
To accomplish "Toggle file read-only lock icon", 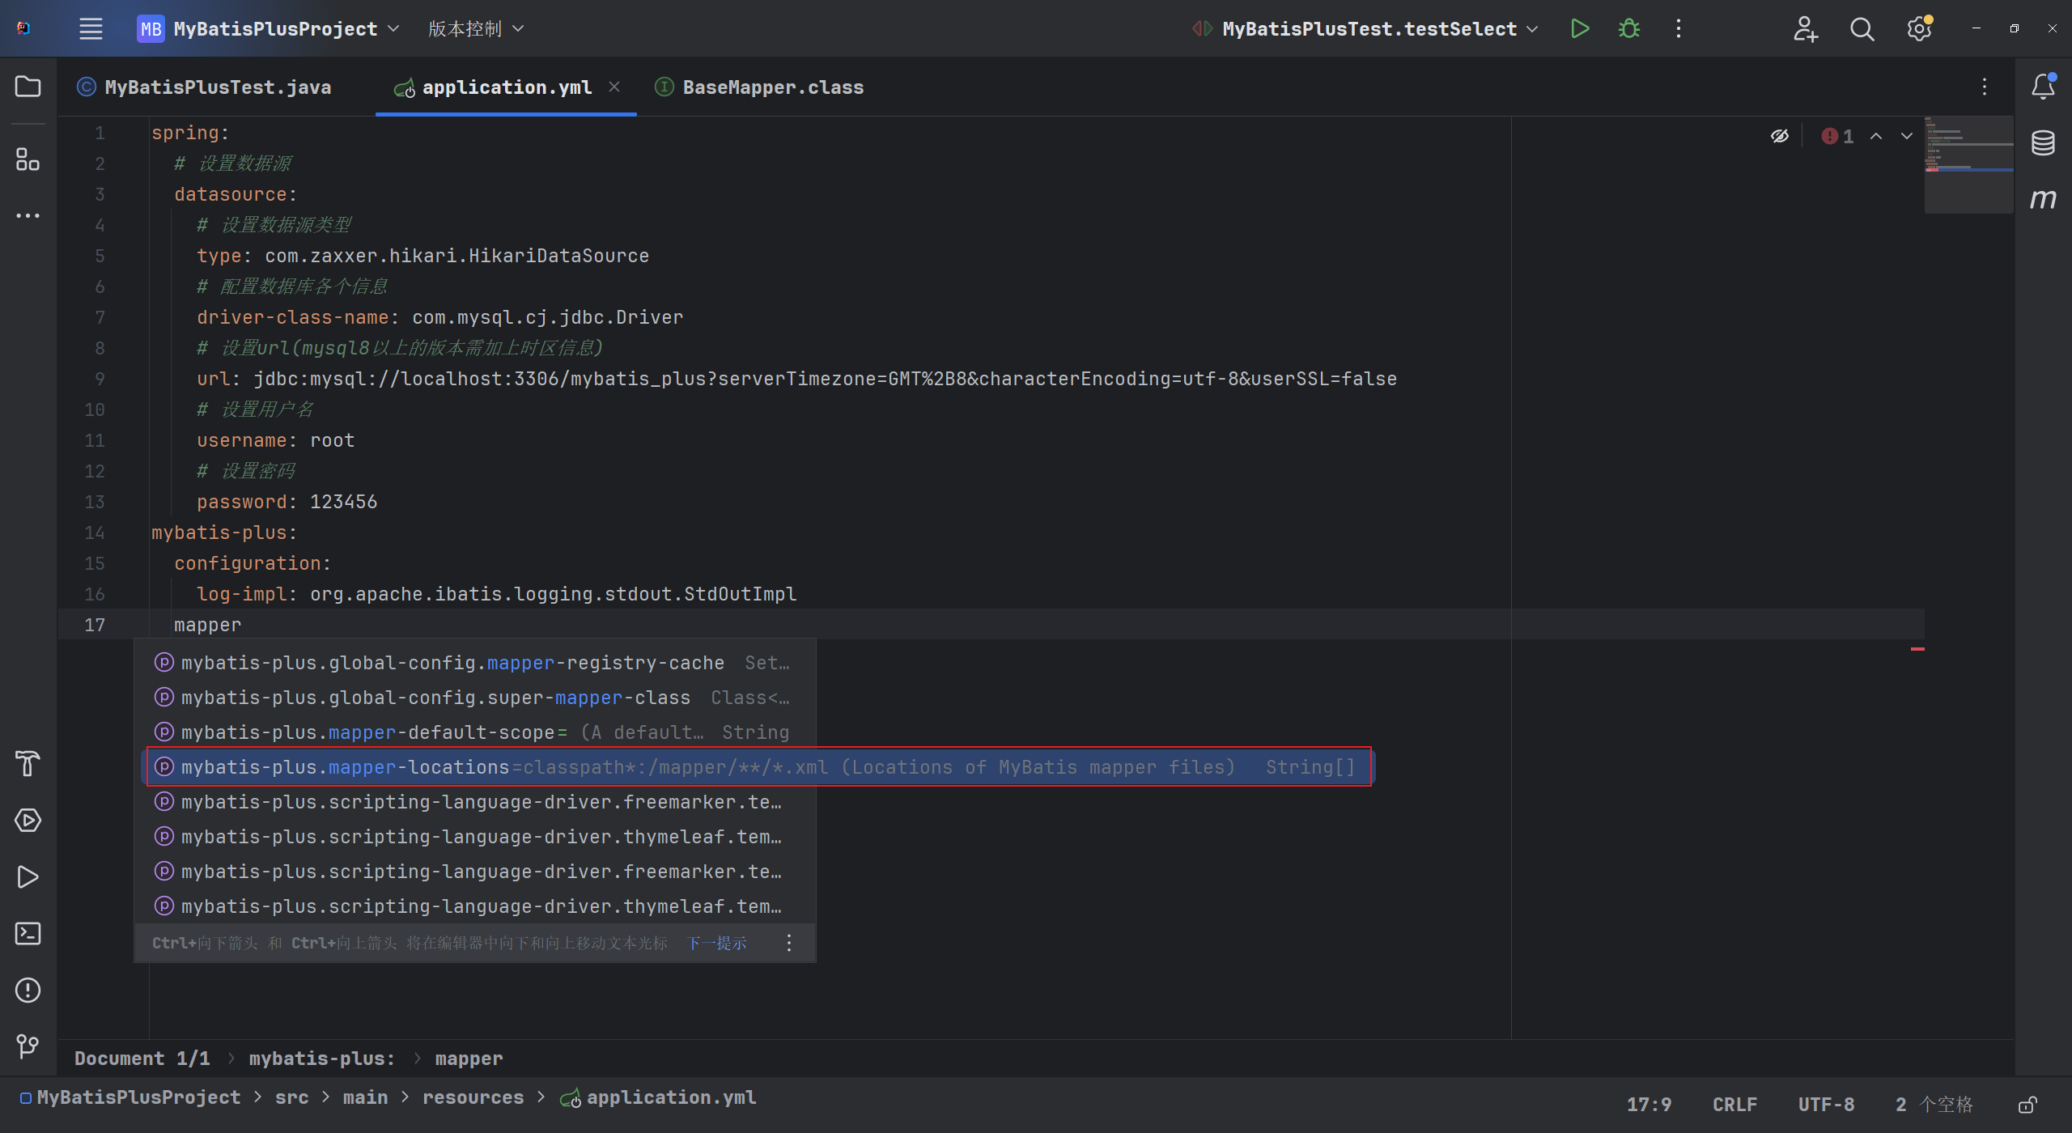I will (2027, 1105).
